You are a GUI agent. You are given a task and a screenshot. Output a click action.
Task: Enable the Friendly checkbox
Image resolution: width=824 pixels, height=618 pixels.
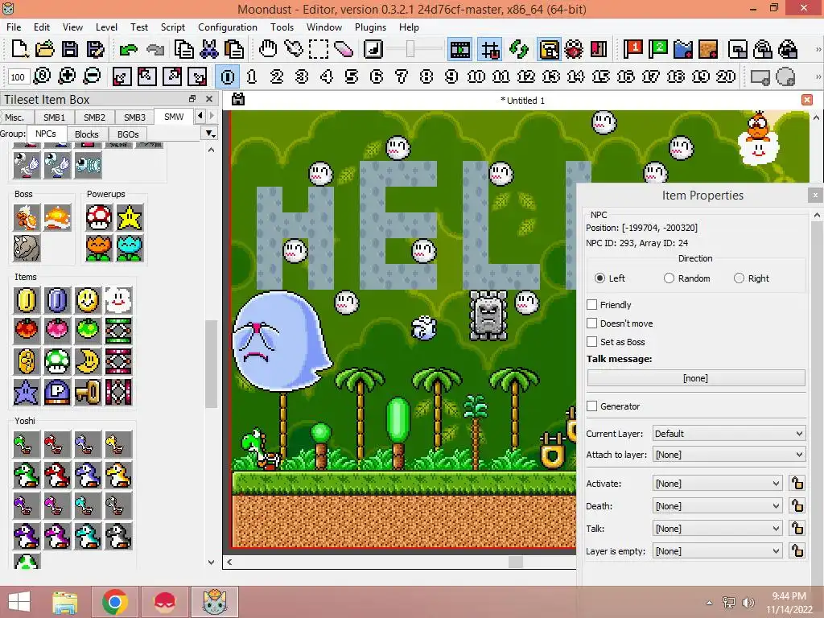[591, 305]
